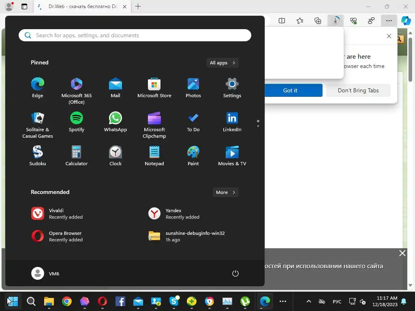The height and width of the screenshot is (311, 415).
Task: Click Don't Bring Tabs button
Action: 358,90
